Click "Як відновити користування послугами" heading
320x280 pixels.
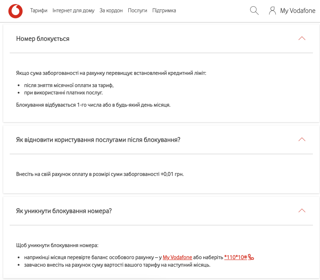[x=98, y=140]
